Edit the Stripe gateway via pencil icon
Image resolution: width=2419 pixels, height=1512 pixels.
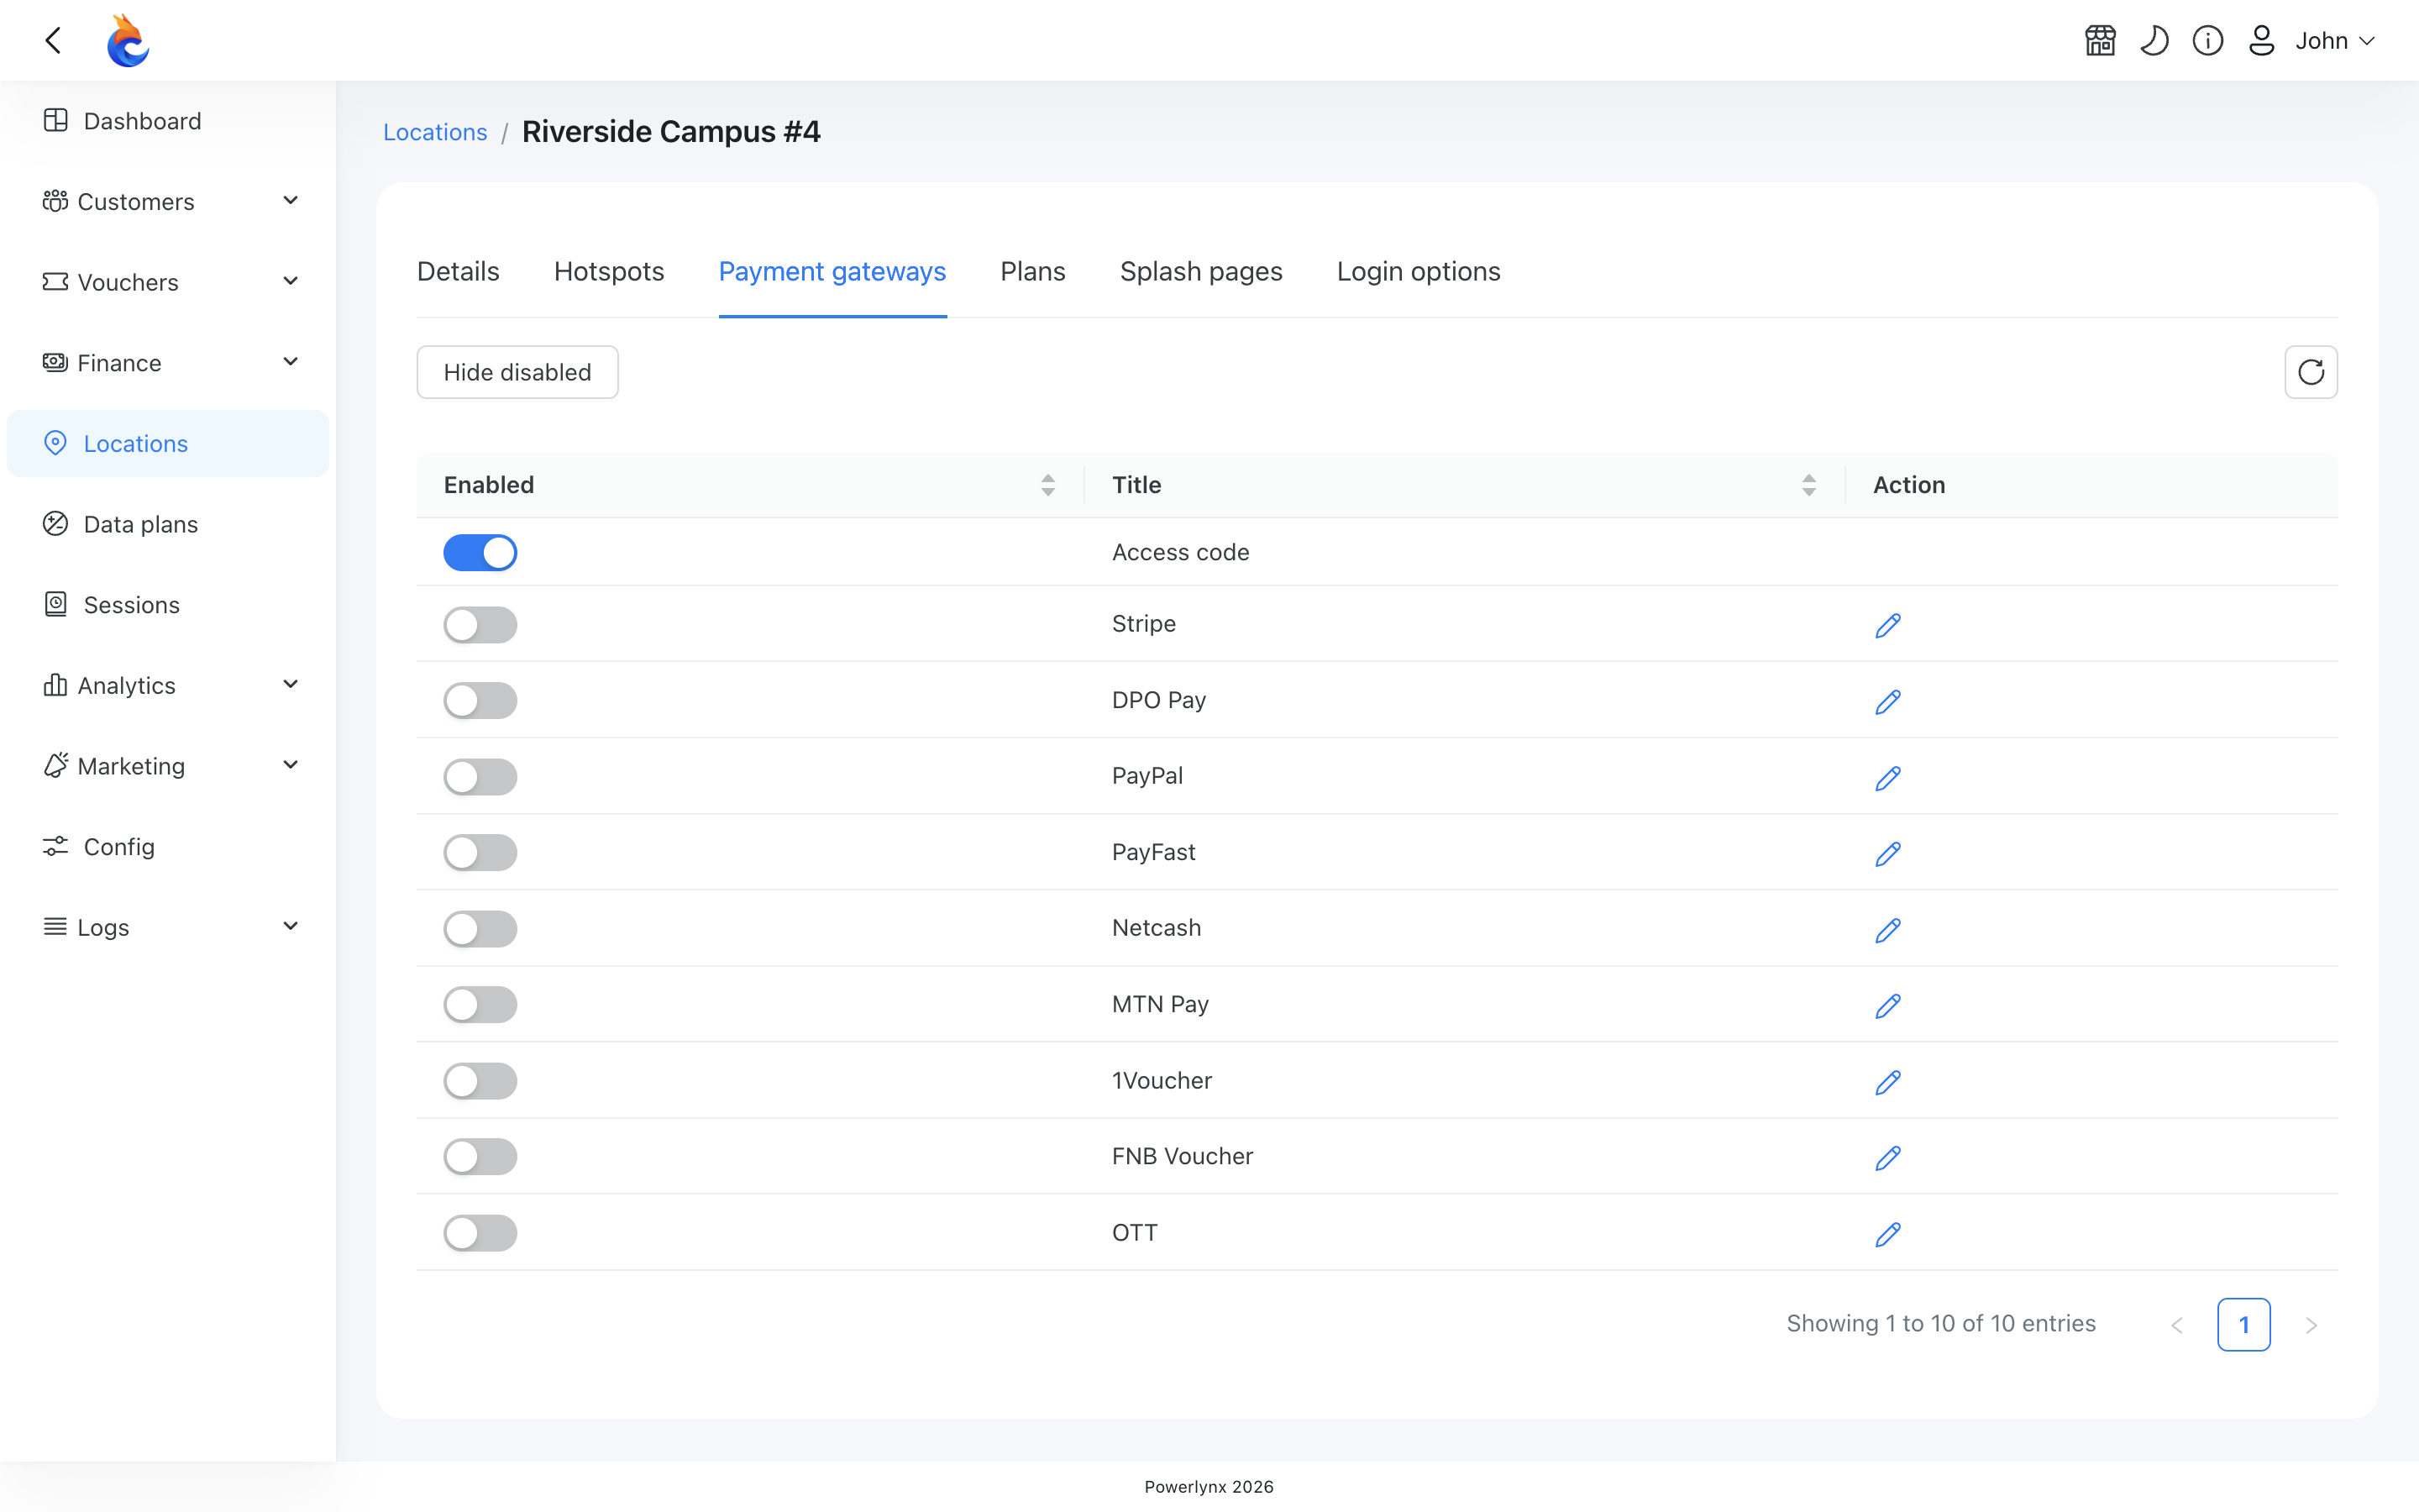(x=1887, y=625)
